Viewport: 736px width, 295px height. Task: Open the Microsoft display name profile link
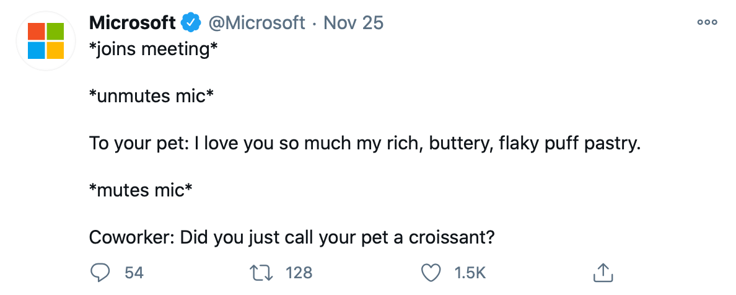pos(133,23)
